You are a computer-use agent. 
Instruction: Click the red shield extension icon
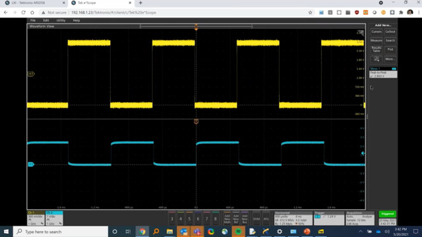[x=357, y=13]
